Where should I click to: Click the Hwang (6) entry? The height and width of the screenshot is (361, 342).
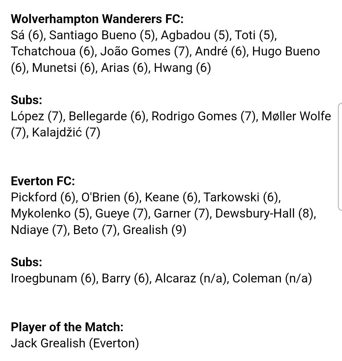pyautogui.click(x=182, y=68)
